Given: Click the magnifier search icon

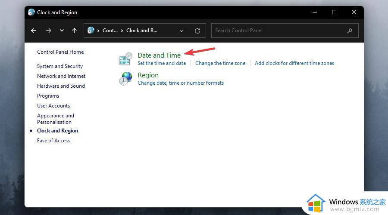Looking at the screenshot, I should (x=350, y=31).
